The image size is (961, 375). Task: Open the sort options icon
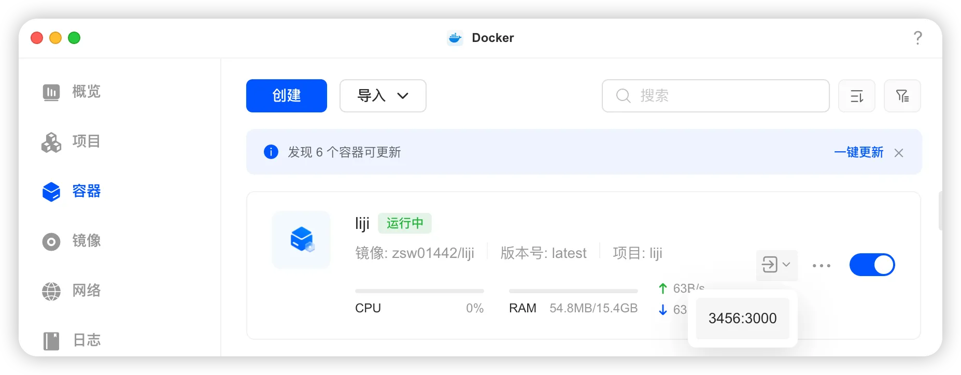[x=857, y=96]
